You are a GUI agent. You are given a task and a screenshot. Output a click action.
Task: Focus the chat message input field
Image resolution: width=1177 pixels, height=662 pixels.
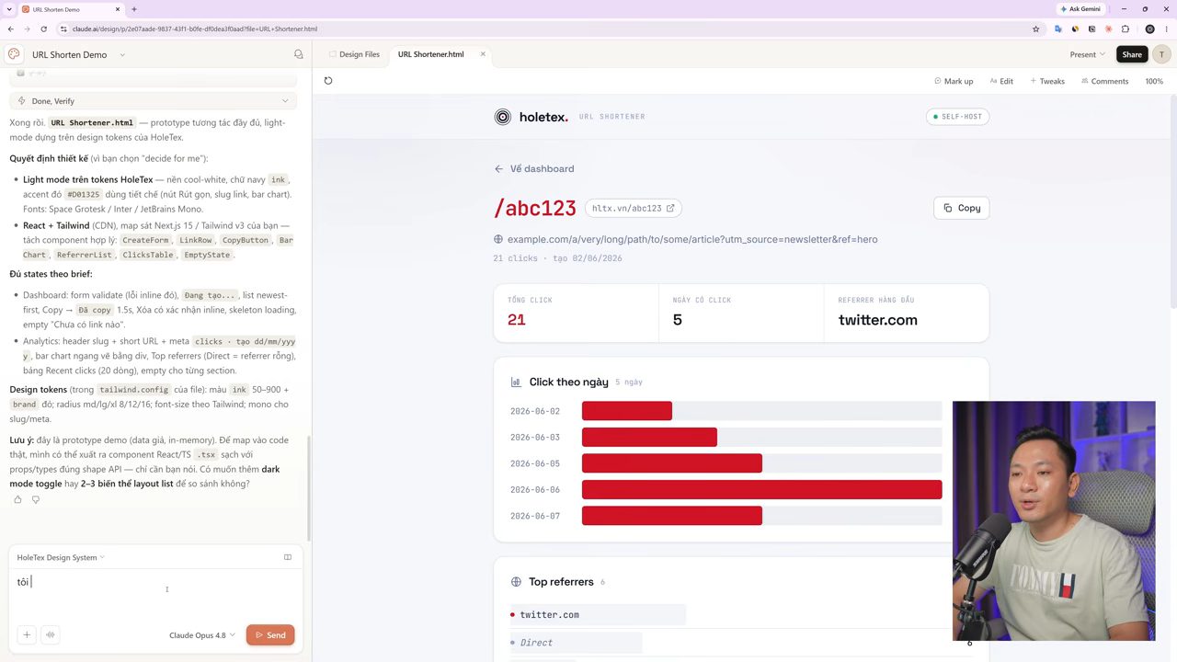pos(155,593)
